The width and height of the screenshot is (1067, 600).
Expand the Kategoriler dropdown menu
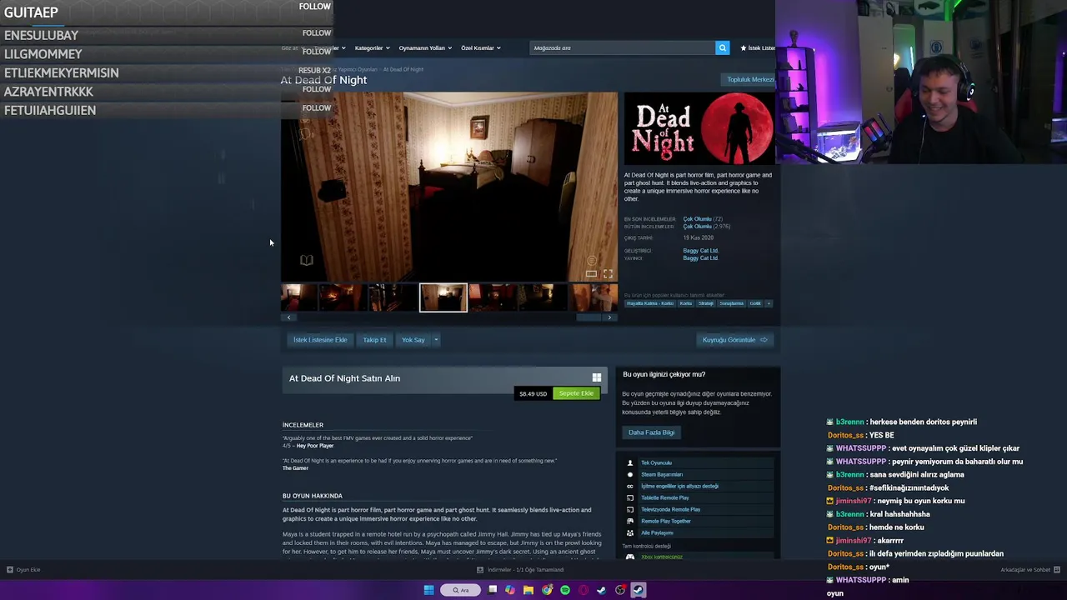tap(372, 48)
